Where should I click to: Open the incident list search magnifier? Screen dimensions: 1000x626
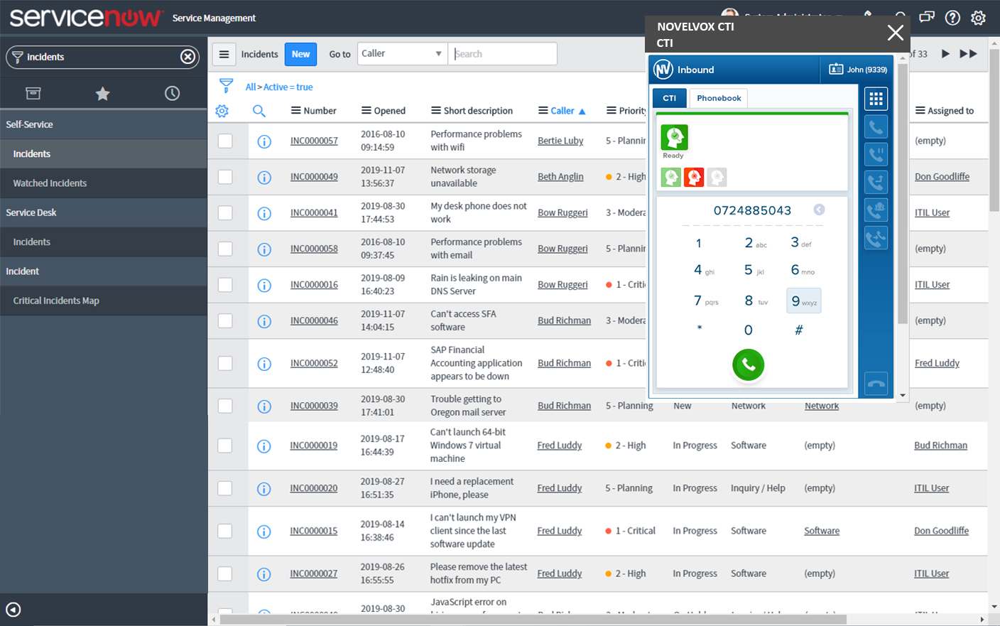[259, 111]
